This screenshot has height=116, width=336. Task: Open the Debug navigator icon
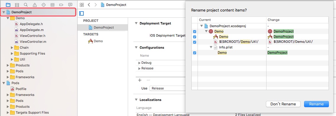pos(52,5)
